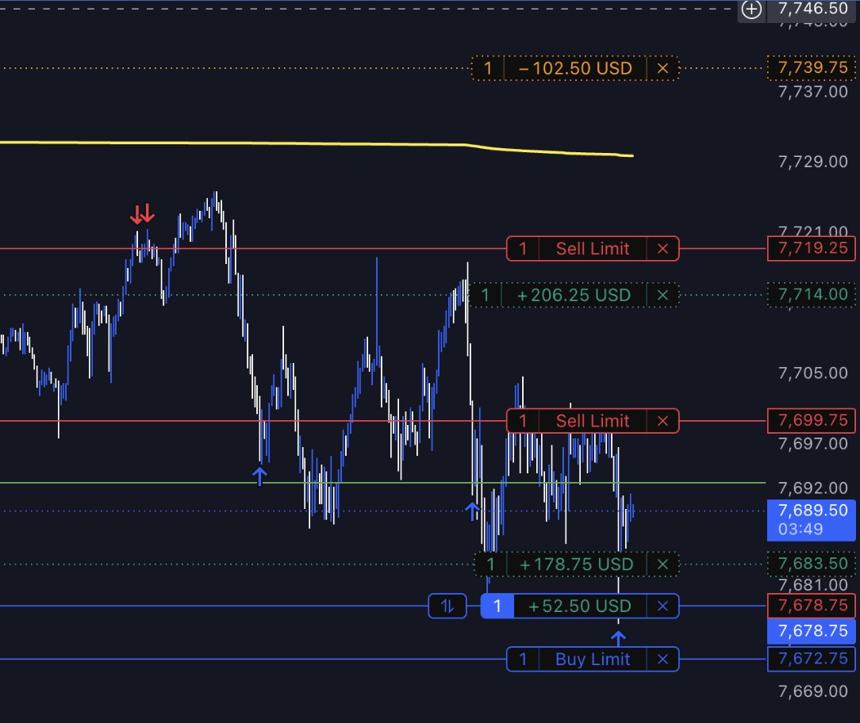Close the +52.50 USD position
860x723 pixels.
[x=662, y=606]
